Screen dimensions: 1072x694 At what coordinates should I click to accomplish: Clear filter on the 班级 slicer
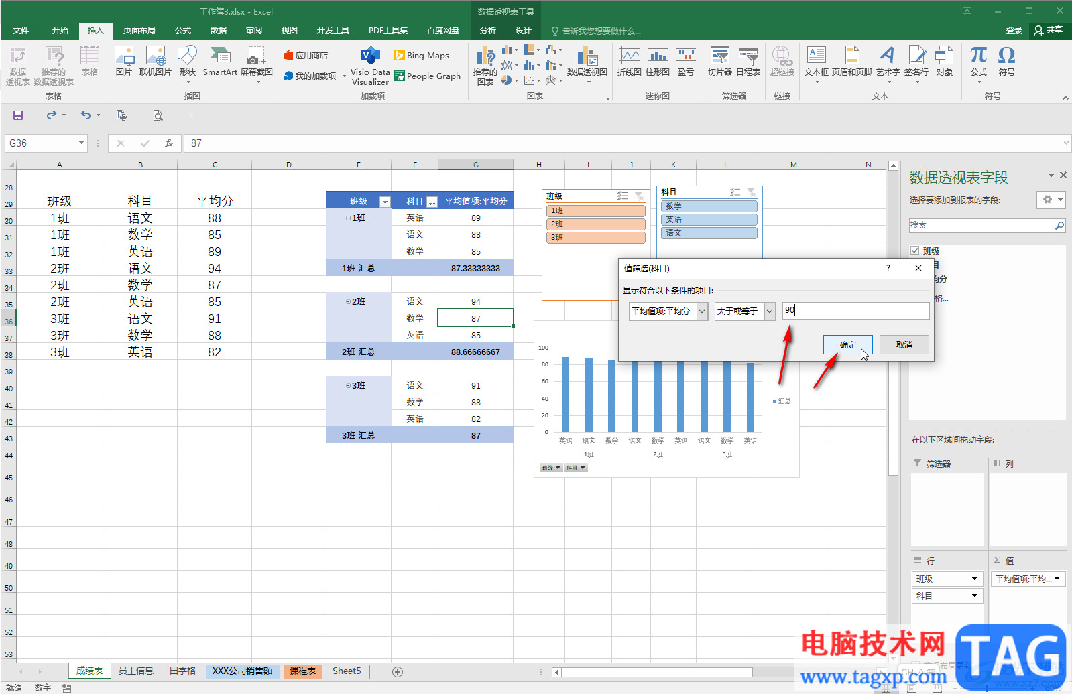(640, 196)
